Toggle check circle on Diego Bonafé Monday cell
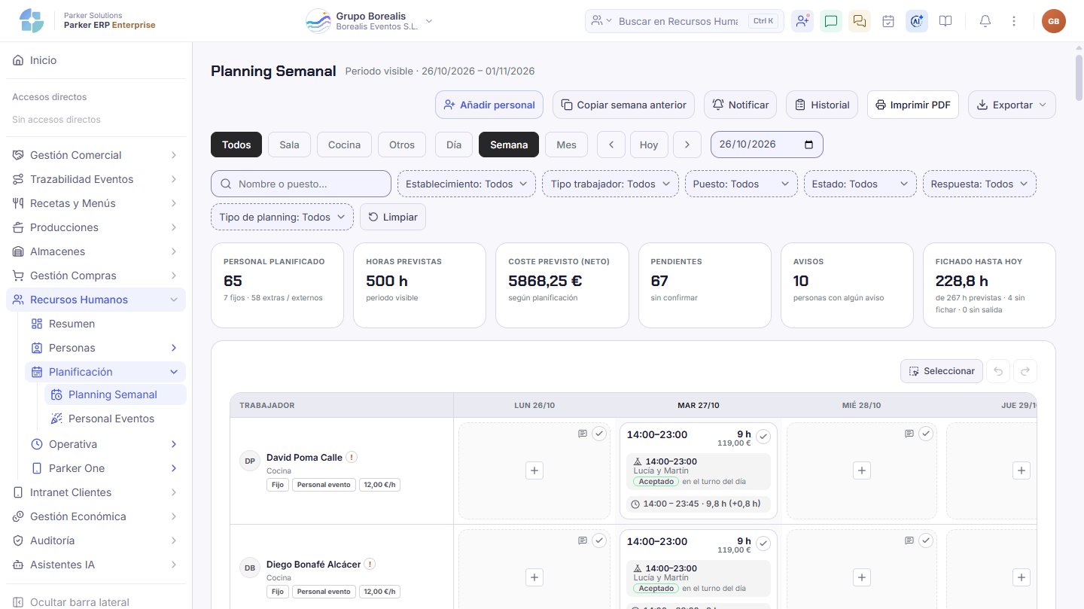1084x609 pixels. [x=599, y=540]
